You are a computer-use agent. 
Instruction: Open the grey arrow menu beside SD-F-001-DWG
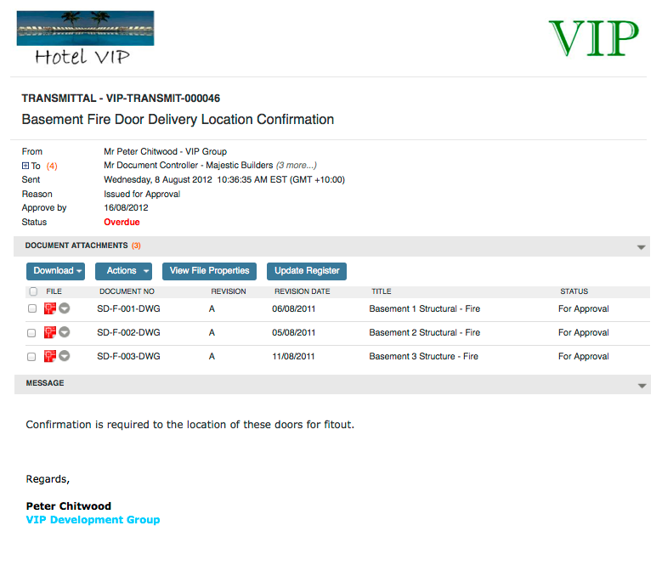(x=64, y=308)
